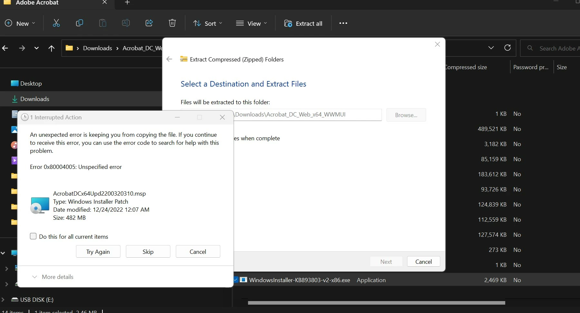The width and height of the screenshot is (580, 313).
Task: Click the disabled Next button
Action: pyautogui.click(x=386, y=262)
